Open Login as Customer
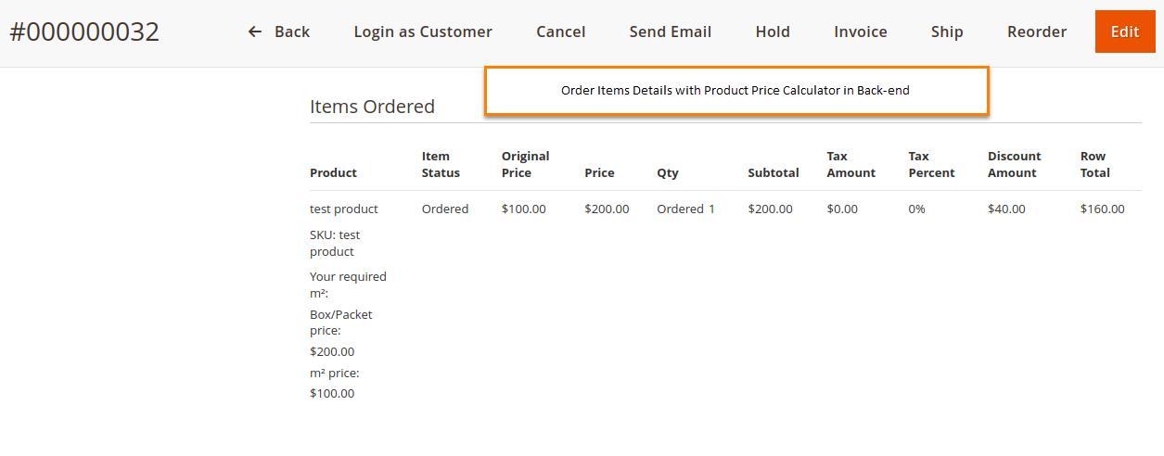 pyautogui.click(x=423, y=32)
